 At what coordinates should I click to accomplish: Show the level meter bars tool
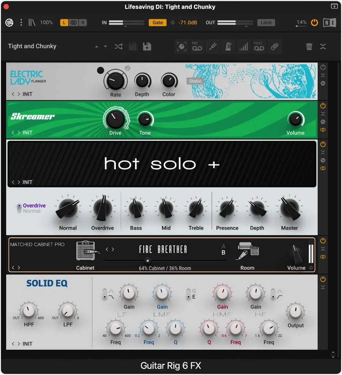[244, 46]
